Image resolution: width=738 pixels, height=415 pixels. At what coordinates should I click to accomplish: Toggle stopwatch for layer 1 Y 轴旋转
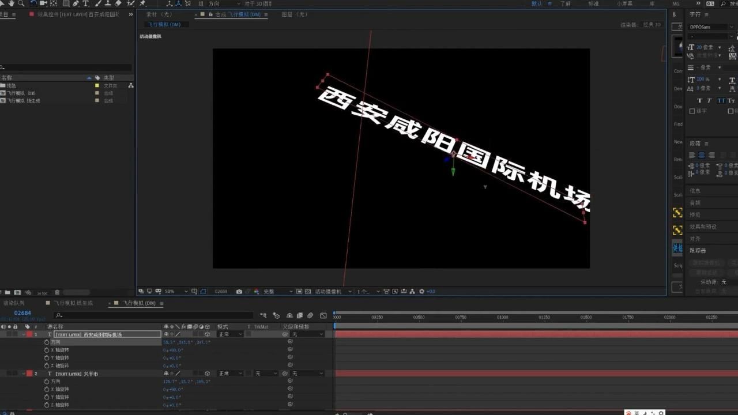tap(47, 357)
